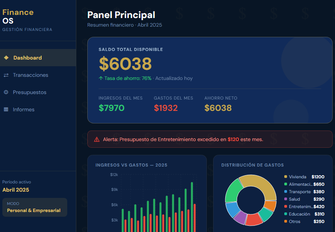The image size is (335, 232).
Task: Click the $120 amount in the alert
Action: click(x=233, y=140)
